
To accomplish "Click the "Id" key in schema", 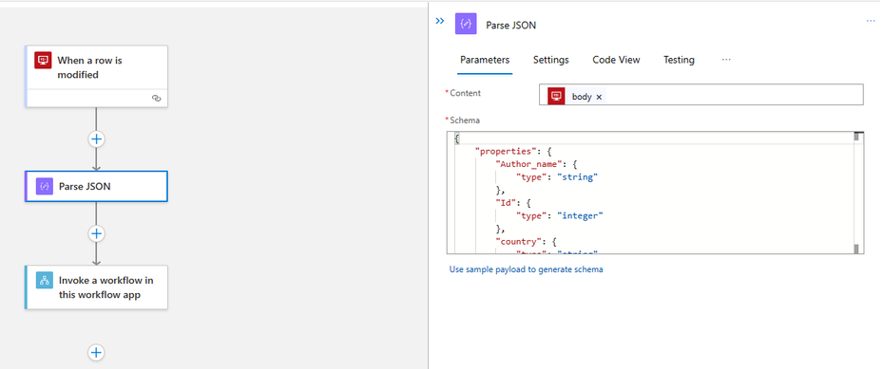I will [x=505, y=203].
